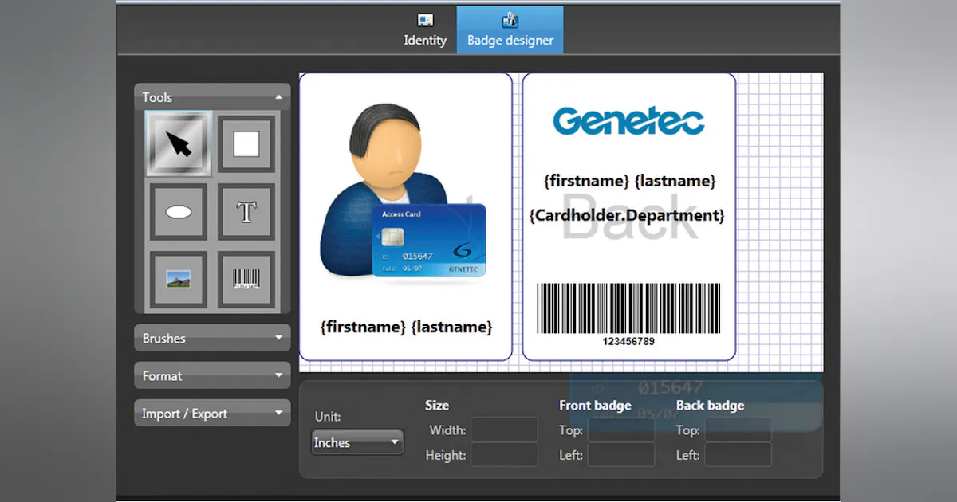Select the barcode tool
Viewport: 957px width, 502px height.
click(246, 280)
